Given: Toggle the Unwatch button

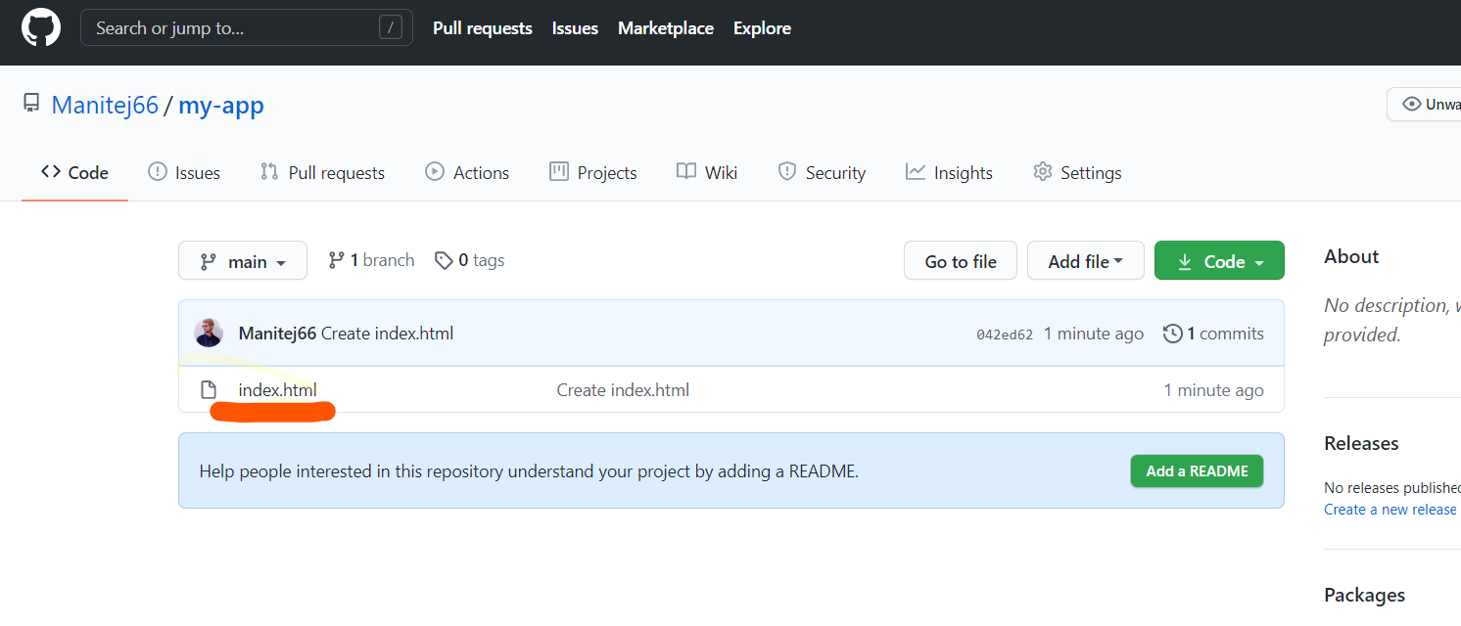Looking at the screenshot, I should tap(1425, 104).
